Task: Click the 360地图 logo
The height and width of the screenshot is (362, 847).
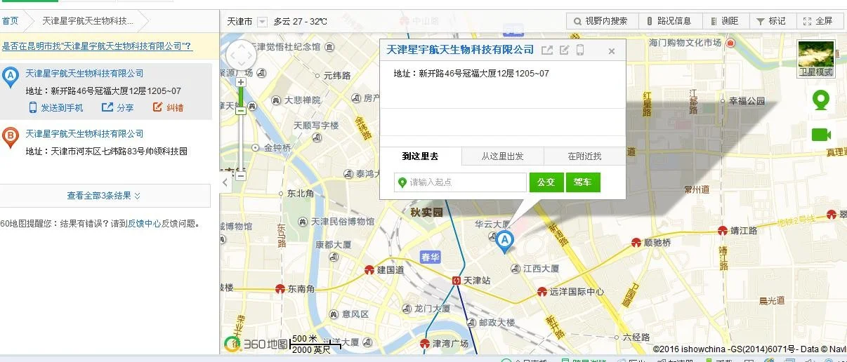Action: tap(256, 344)
